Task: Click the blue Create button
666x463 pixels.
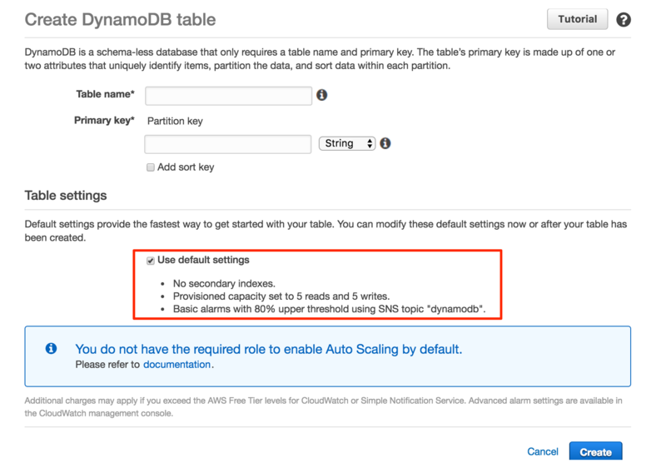Action: [x=595, y=452]
